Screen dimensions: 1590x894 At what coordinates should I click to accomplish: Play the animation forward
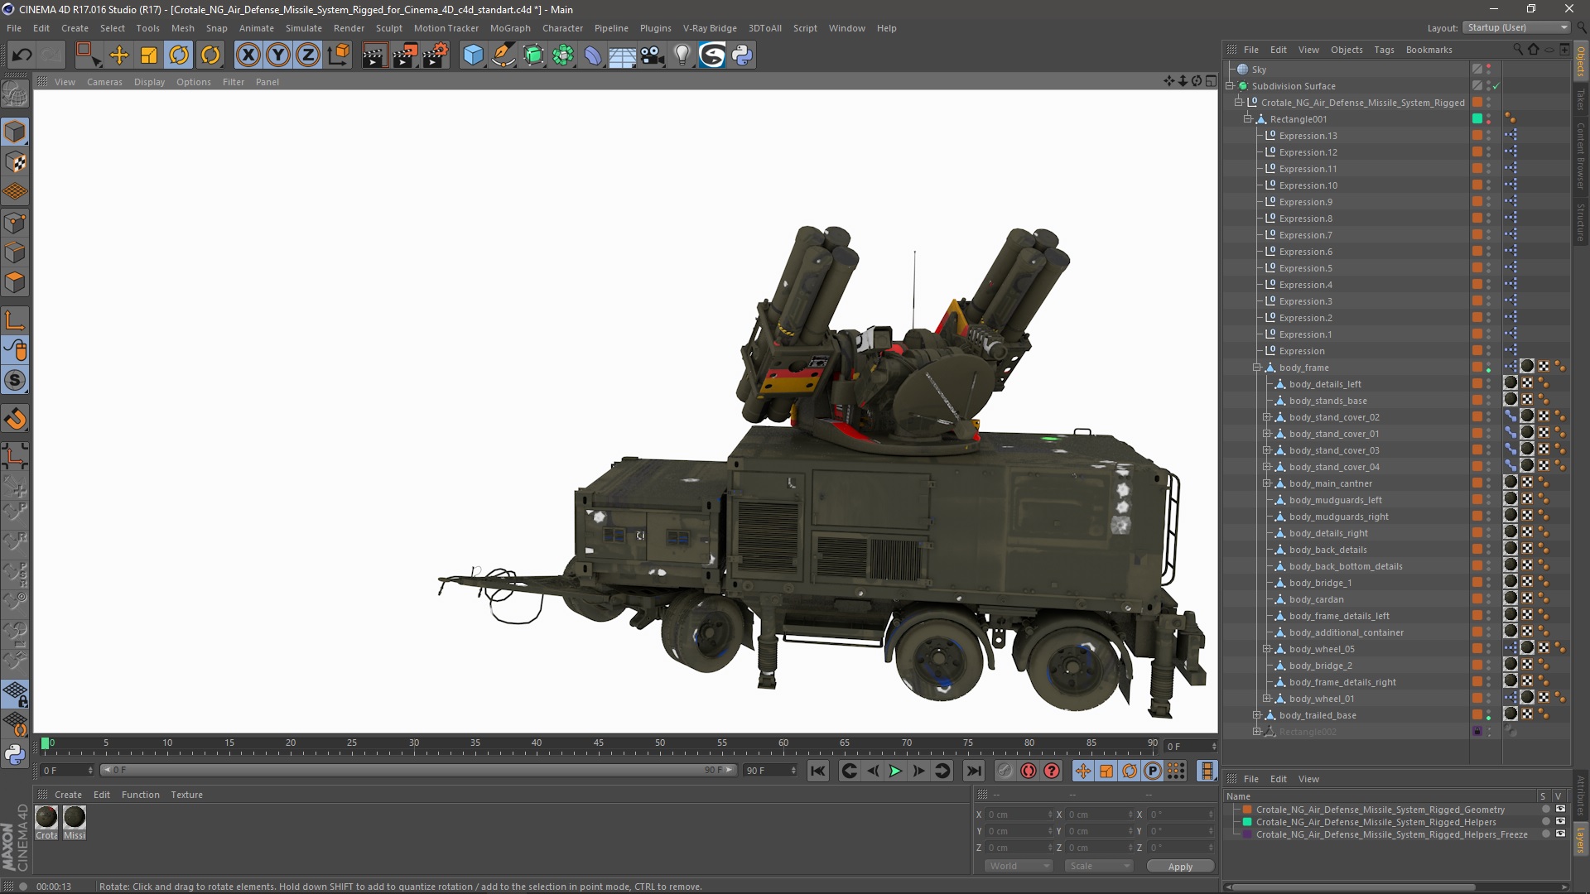pyautogui.click(x=895, y=771)
